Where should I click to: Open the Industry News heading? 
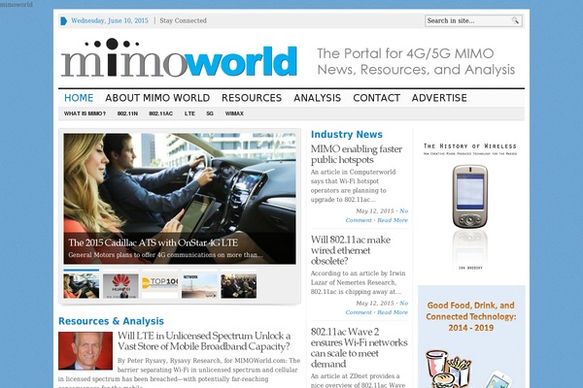[347, 135]
